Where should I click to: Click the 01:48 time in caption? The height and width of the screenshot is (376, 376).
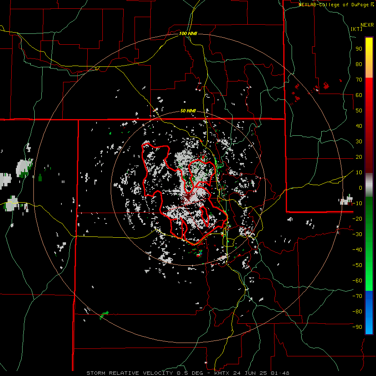pyautogui.click(x=280, y=373)
